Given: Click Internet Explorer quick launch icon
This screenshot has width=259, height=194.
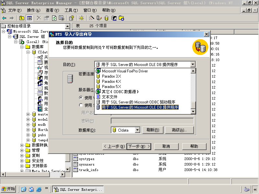Looking at the screenshot, I should pos(39,189).
